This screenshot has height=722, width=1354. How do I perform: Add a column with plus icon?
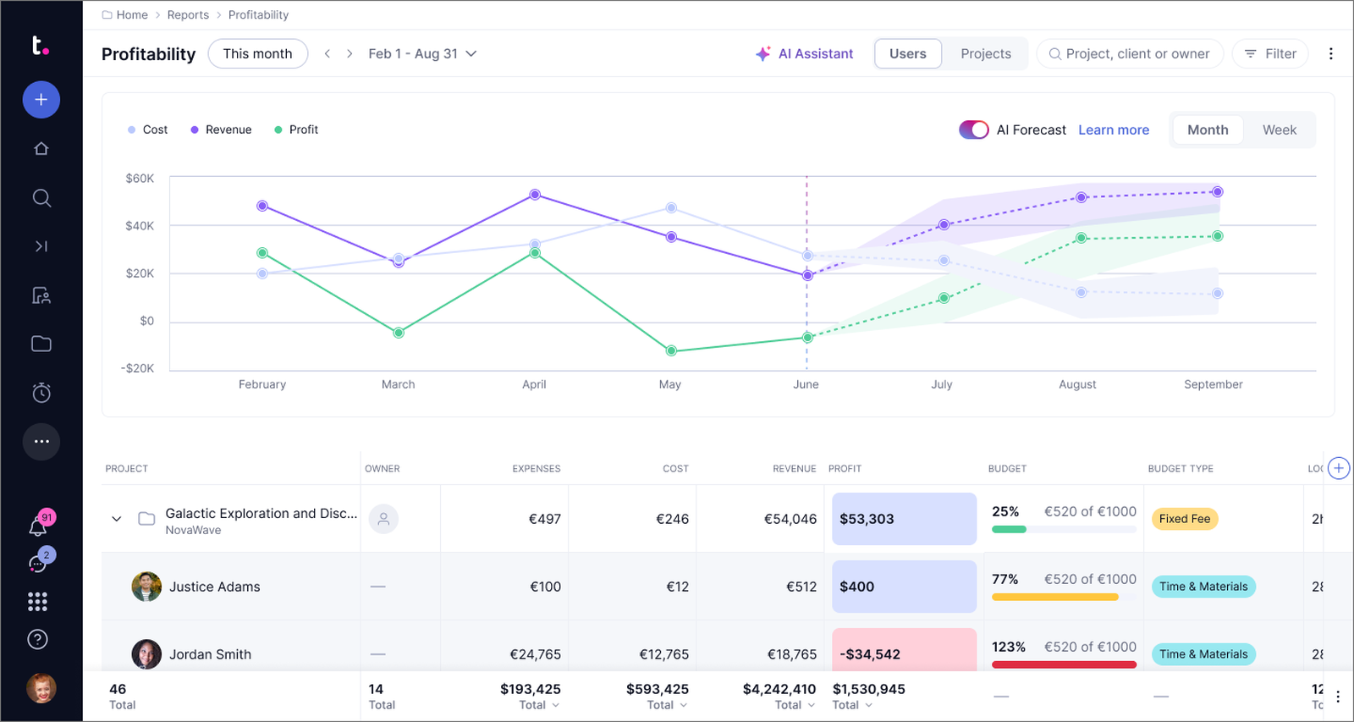1338,468
